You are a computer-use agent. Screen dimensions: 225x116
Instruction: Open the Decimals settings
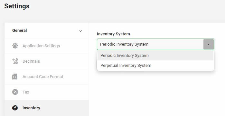point(31,61)
